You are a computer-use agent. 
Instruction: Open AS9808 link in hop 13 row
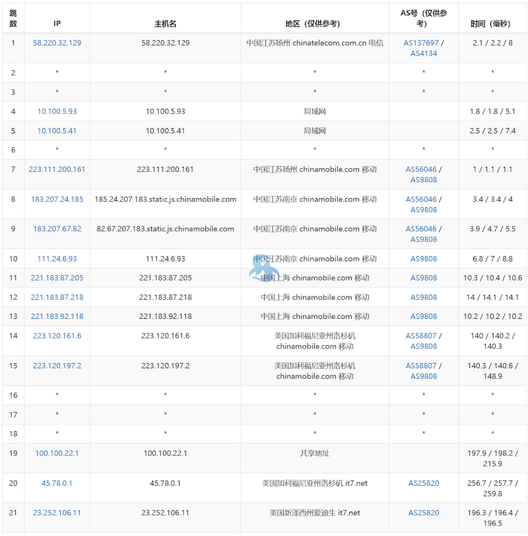click(424, 317)
